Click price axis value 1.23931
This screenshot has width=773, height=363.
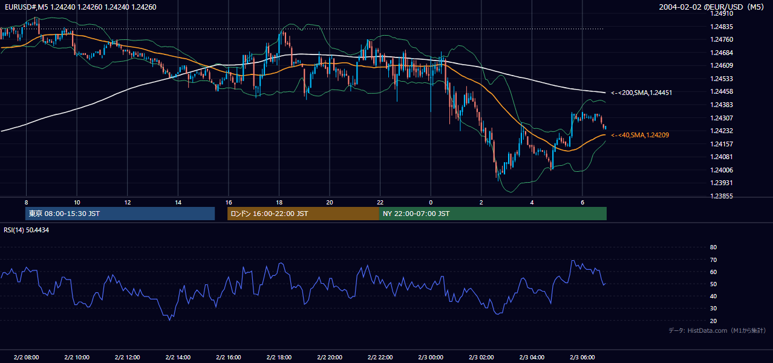[722, 183]
